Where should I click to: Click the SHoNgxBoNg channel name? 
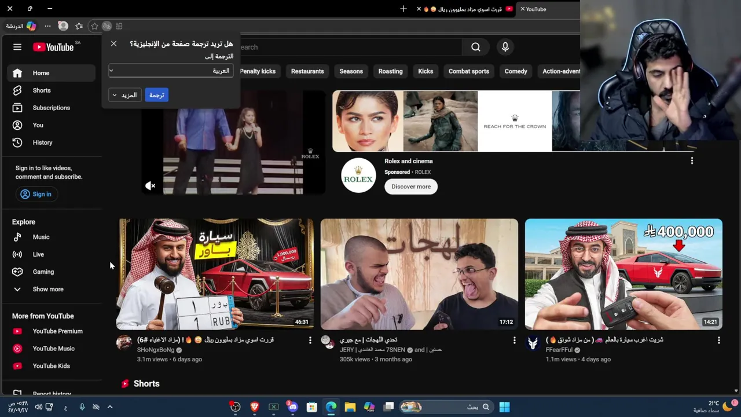[155, 350]
